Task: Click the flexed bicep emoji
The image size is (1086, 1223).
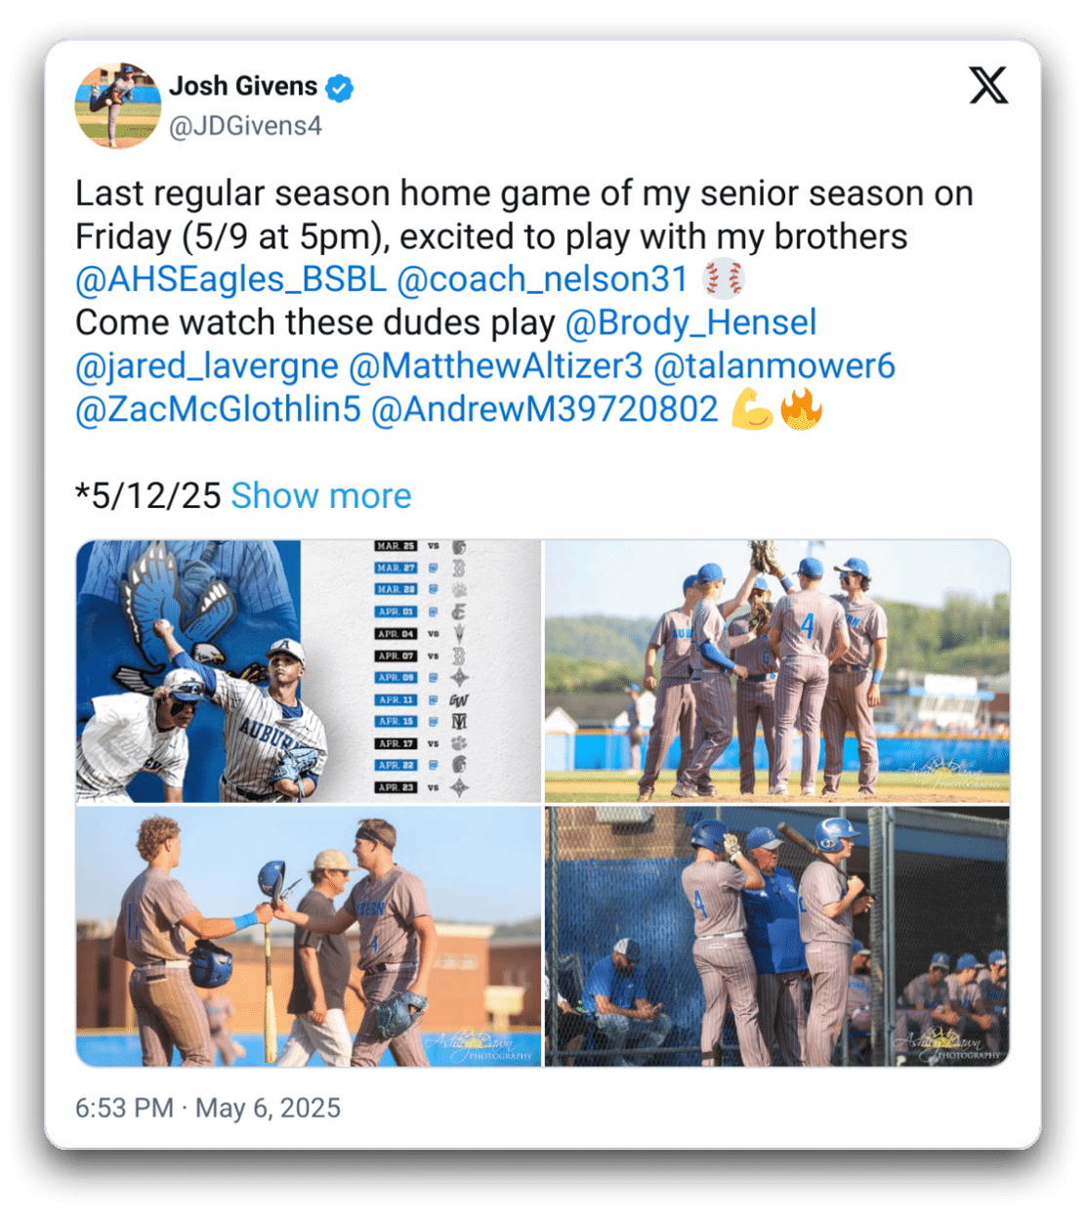Action: (x=752, y=409)
